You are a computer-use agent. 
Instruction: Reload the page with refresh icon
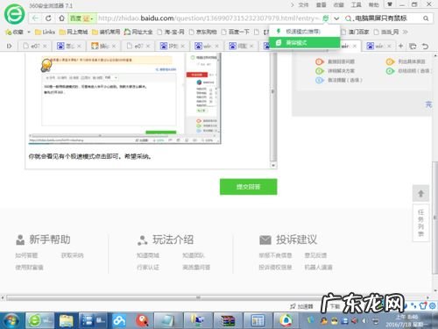[48, 18]
